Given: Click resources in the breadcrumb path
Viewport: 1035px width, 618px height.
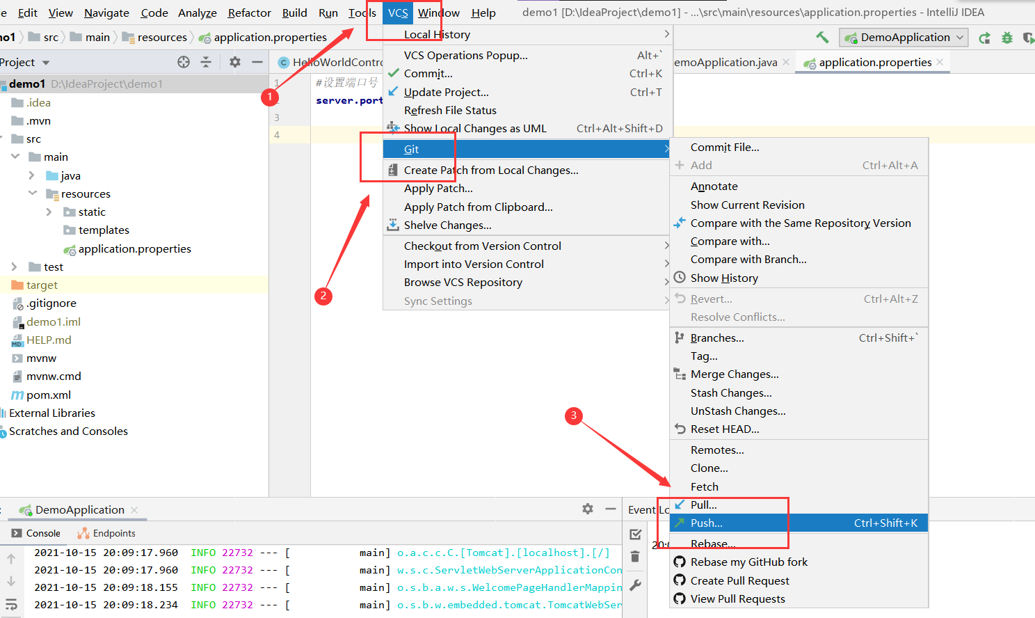Looking at the screenshot, I should coord(162,37).
